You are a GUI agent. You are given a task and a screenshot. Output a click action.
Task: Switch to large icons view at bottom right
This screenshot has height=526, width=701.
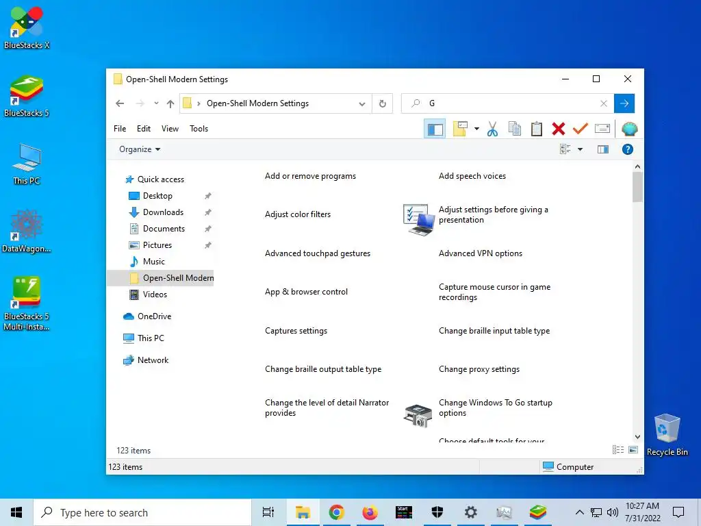coord(633,450)
